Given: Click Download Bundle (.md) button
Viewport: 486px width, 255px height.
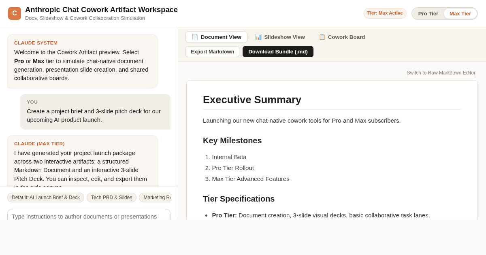Looking at the screenshot, I should [278, 52].
